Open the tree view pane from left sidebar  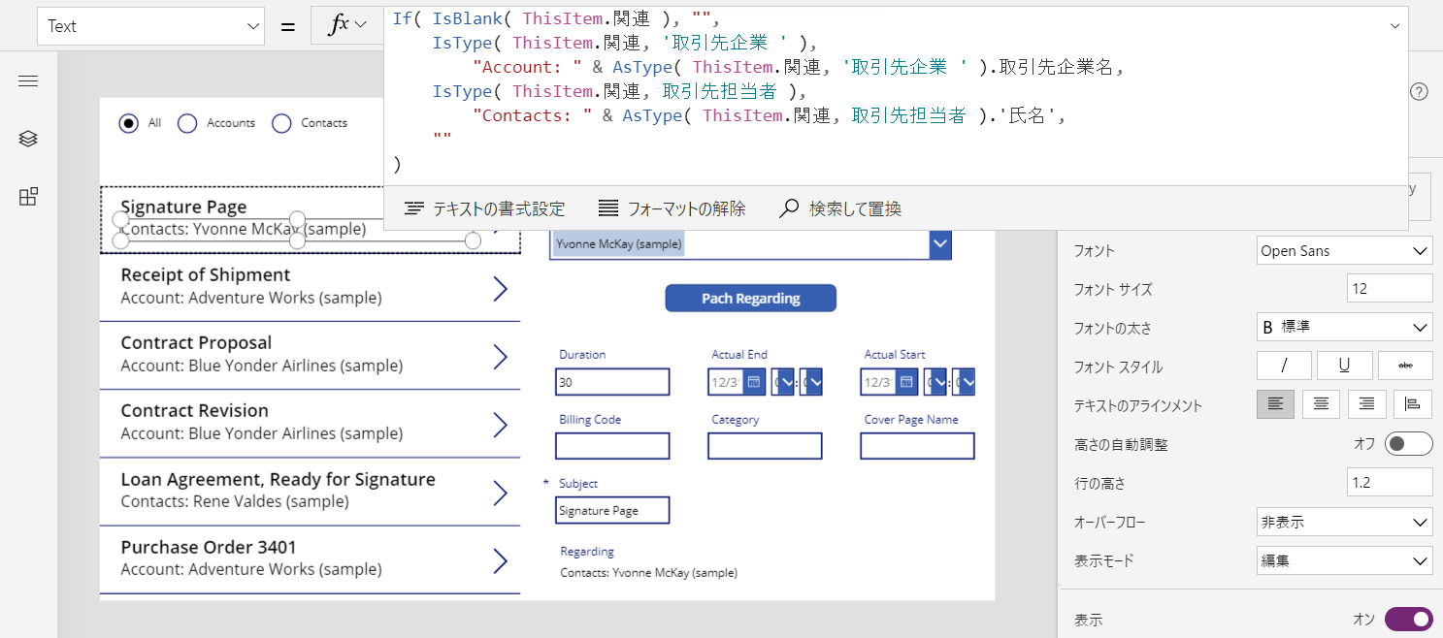click(28, 138)
